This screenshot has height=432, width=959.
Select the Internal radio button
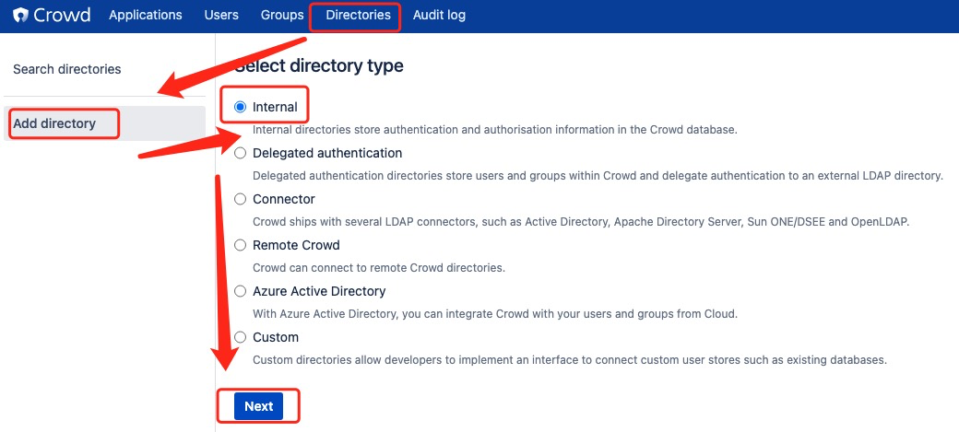pyautogui.click(x=241, y=107)
